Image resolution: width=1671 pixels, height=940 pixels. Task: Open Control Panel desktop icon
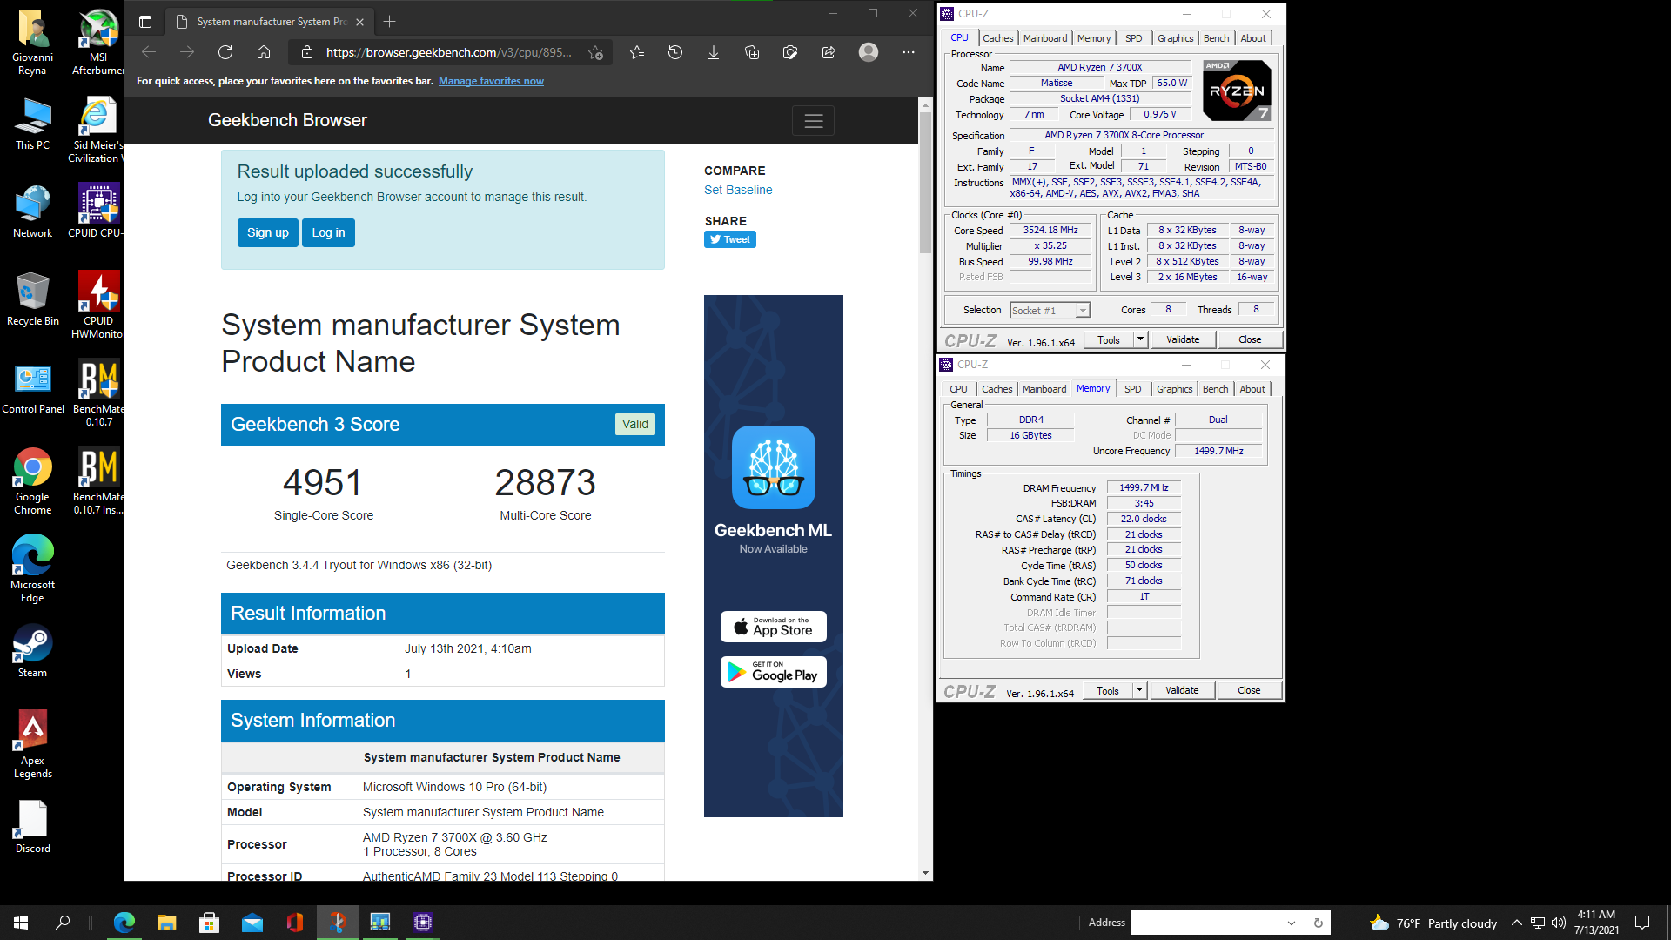pos(33,387)
